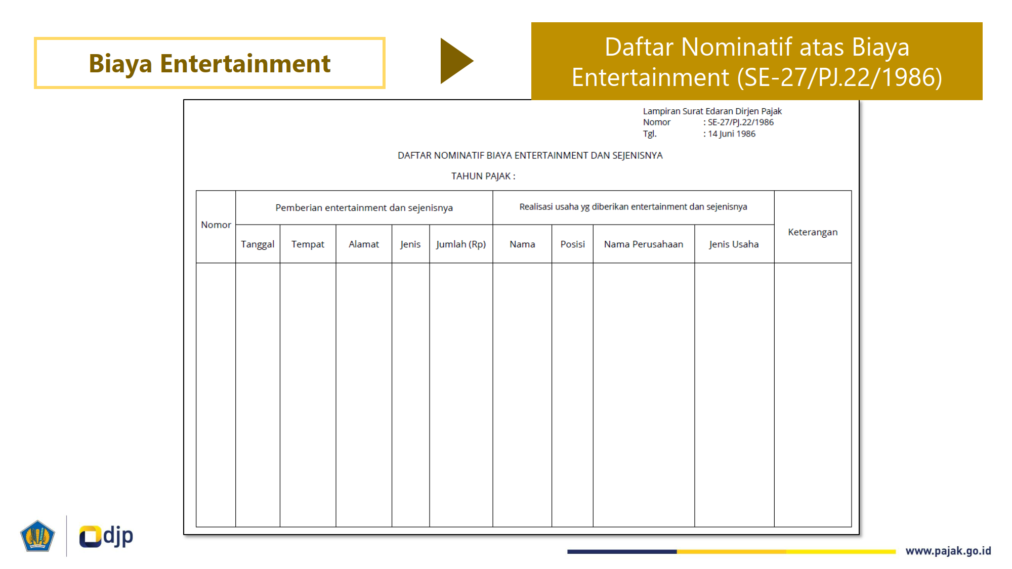
Task: Click Daftar Nominatif atas Biaya Entertainment heading
Action: (x=757, y=61)
